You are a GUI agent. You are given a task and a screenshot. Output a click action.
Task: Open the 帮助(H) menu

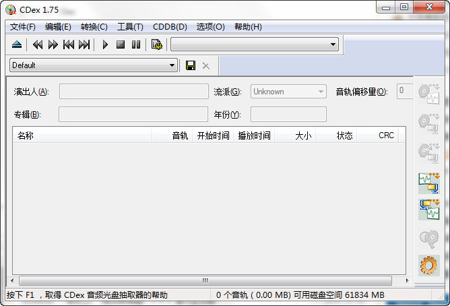[248, 27]
